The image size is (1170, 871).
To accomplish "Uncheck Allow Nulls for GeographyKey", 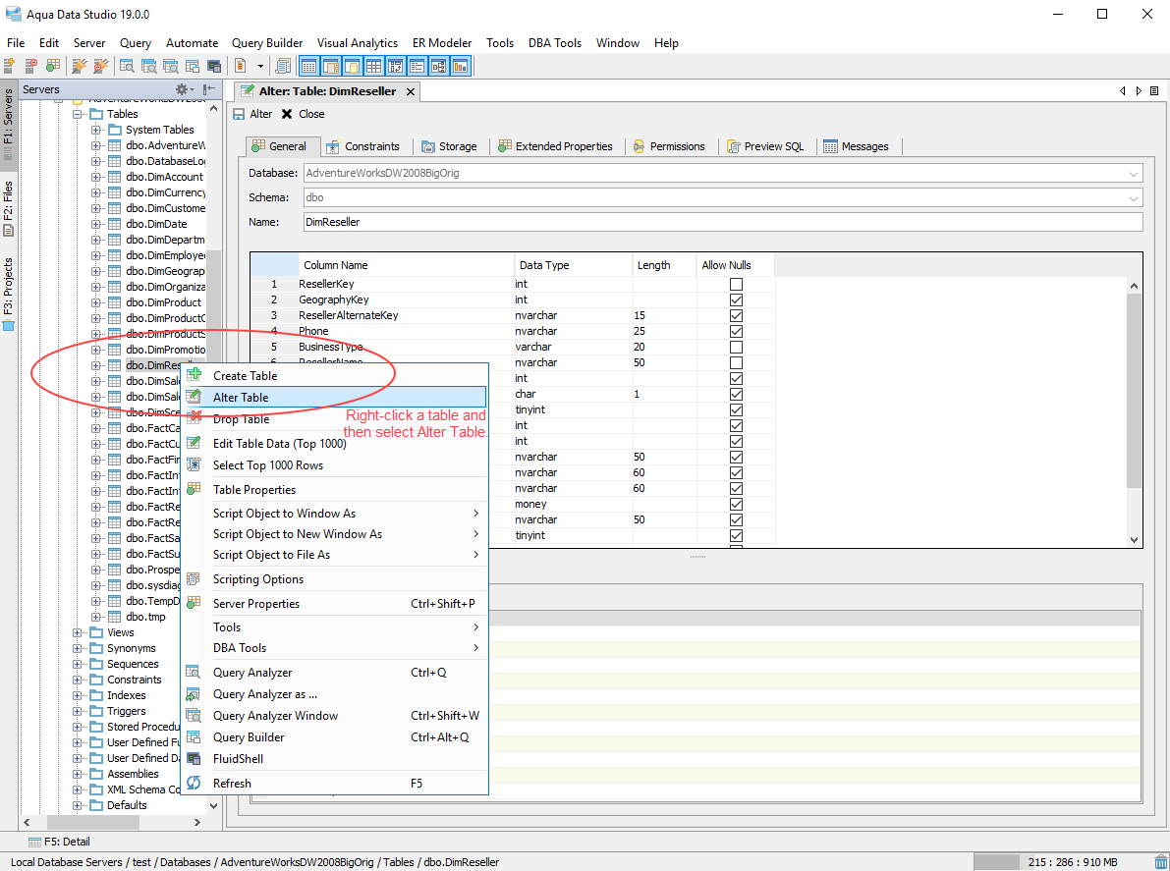I will [x=736, y=299].
